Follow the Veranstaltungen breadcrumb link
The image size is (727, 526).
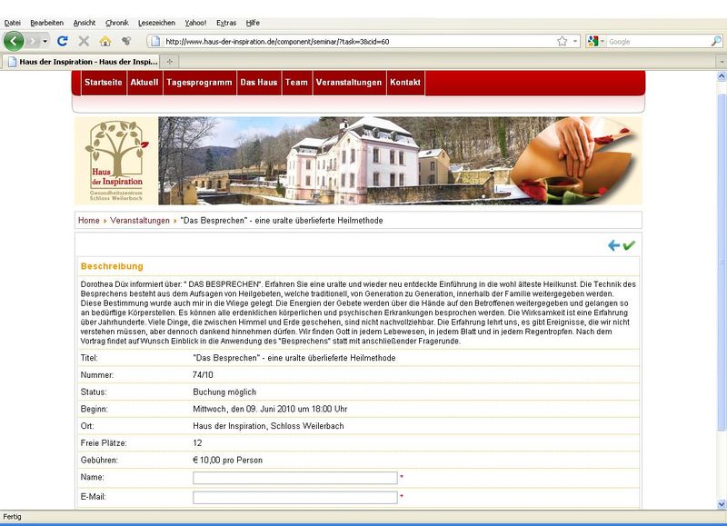tap(140, 221)
